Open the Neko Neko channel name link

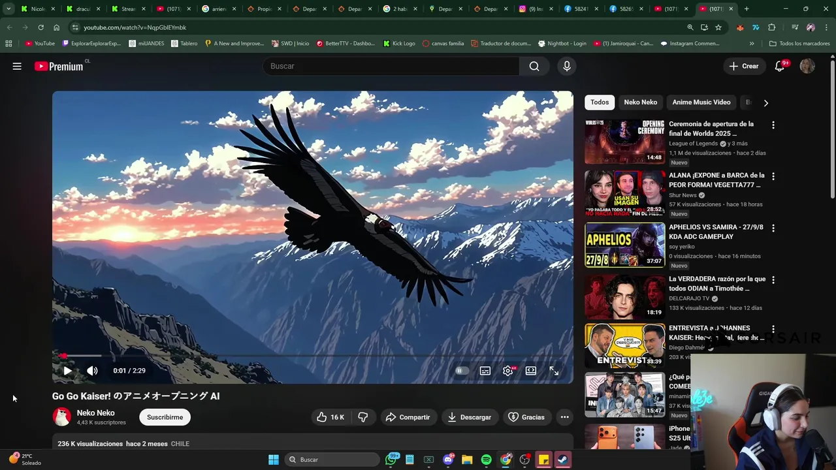(x=95, y=413)
